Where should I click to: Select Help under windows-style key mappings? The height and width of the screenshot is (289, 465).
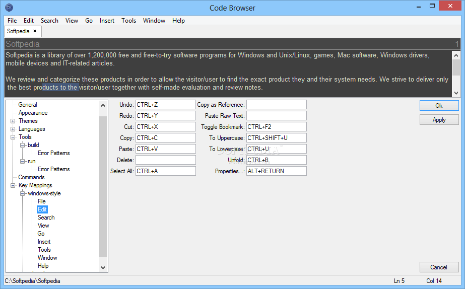pyautogui.click(x=43, y=265)
